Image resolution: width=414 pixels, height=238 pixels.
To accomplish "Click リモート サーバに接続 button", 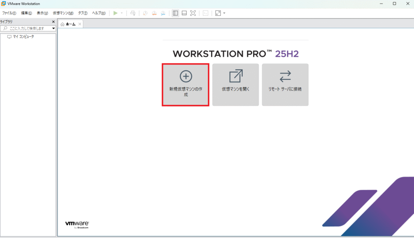I will [285, 85].
